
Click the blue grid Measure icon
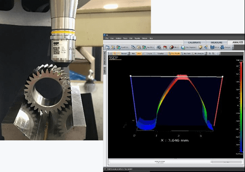(212, 47)
